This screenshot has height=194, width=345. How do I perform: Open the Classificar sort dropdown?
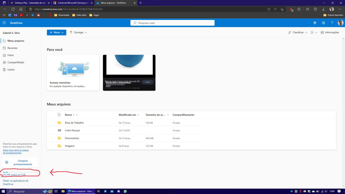pyautogui.click(x=298, y=32)
